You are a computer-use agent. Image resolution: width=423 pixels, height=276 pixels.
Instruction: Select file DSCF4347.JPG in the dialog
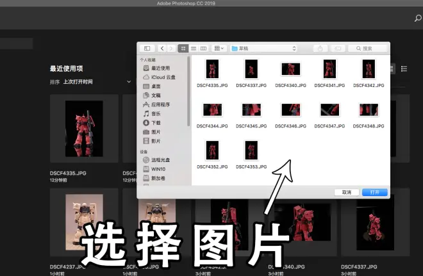329,114
